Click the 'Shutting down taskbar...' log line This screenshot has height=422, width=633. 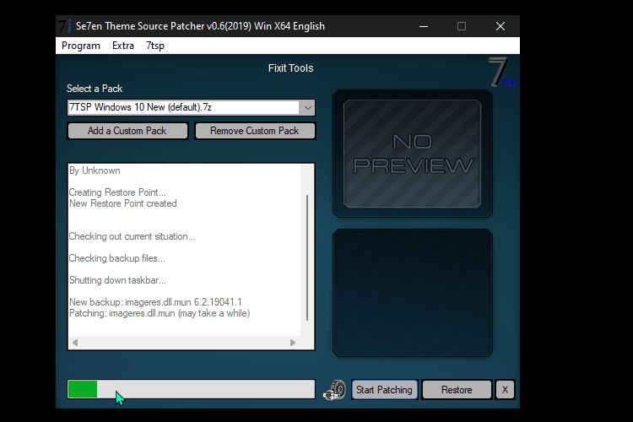pyautogui.click(x=117, y=280)
